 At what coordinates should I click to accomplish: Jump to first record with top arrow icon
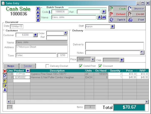tap(38, 9)
